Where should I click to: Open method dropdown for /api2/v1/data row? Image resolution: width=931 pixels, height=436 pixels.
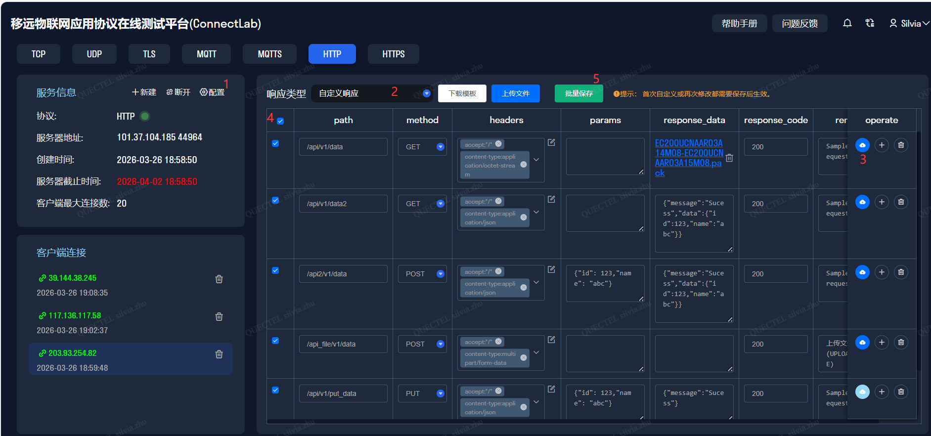tap(440, 274)
